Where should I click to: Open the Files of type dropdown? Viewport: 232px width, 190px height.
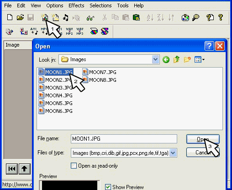173,153
